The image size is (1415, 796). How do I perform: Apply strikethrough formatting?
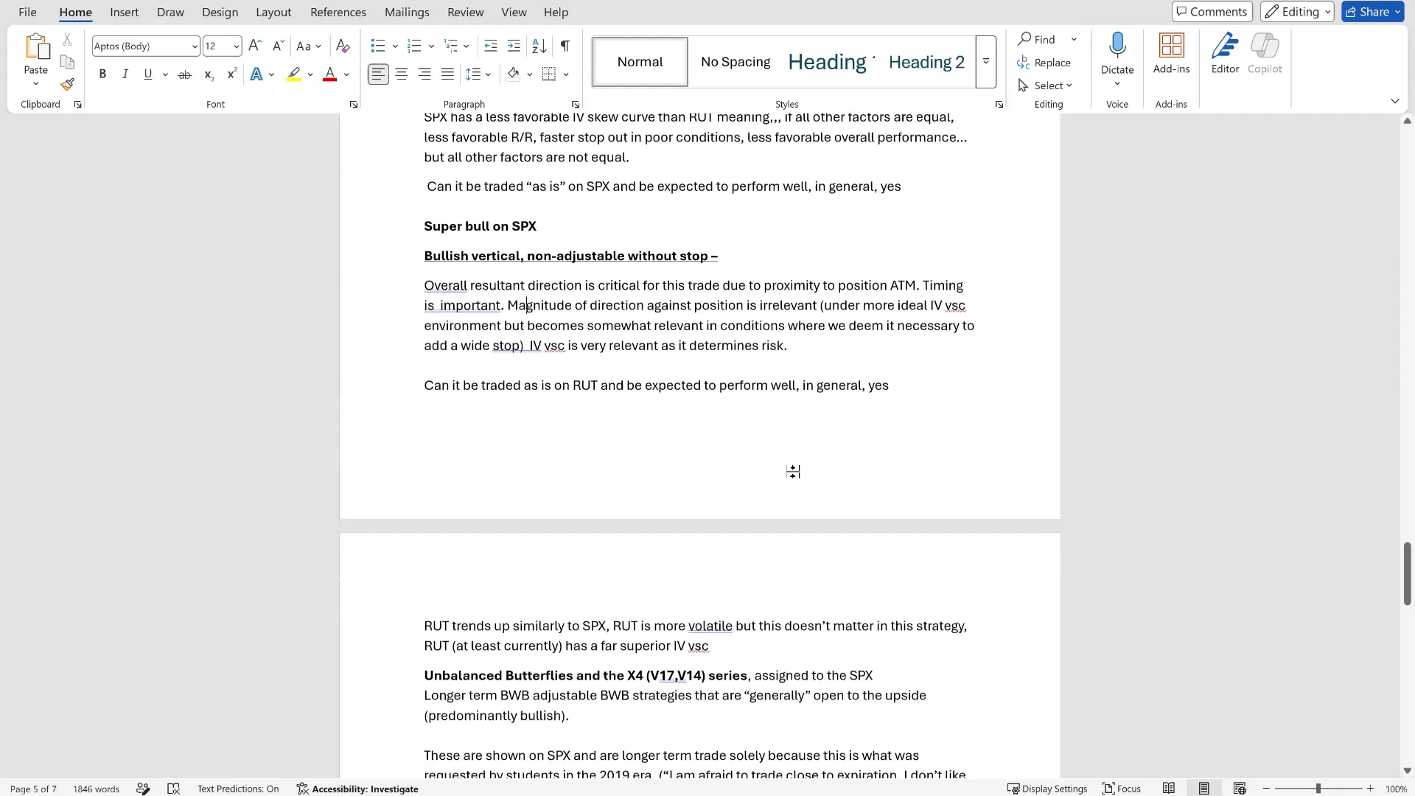(x=185, y=74)
